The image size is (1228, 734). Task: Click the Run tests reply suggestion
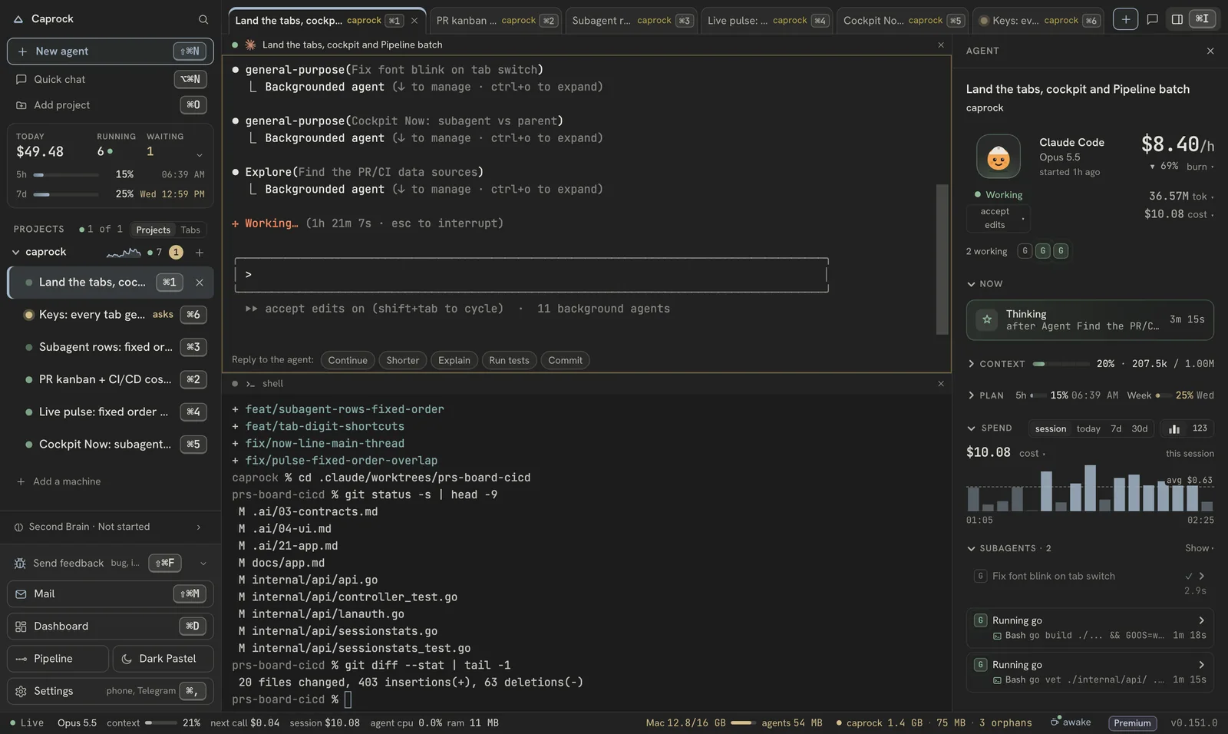pyautogui.click(x=509, y=360)
